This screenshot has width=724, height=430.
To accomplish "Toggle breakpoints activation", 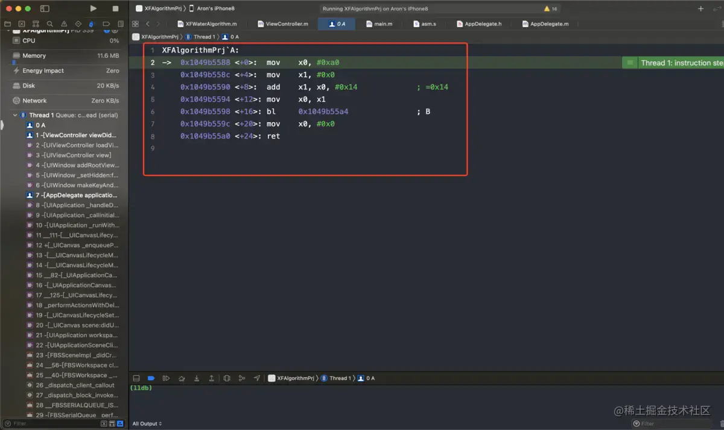I will pyautogui.click(x=151, y=378).
